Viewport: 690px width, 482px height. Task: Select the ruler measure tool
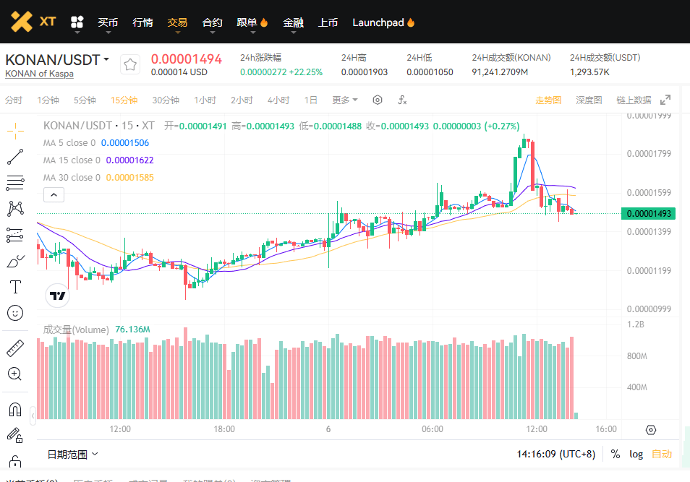coord(15,348)
